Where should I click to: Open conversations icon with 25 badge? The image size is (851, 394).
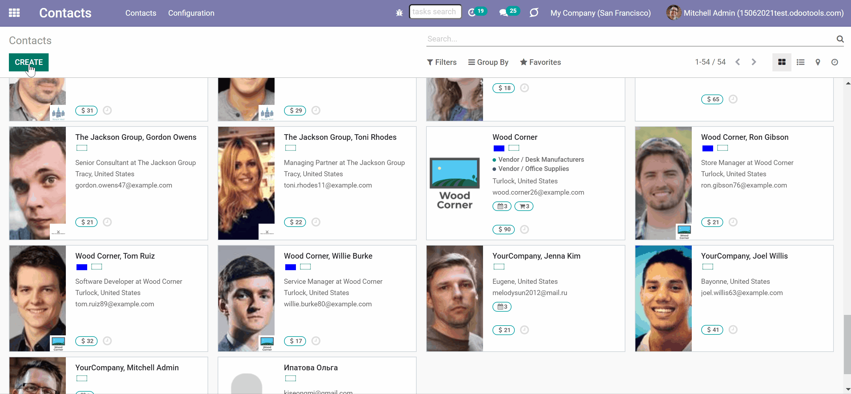tap(509, 12)
